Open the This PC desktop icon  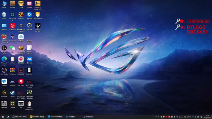coord(4,4)
